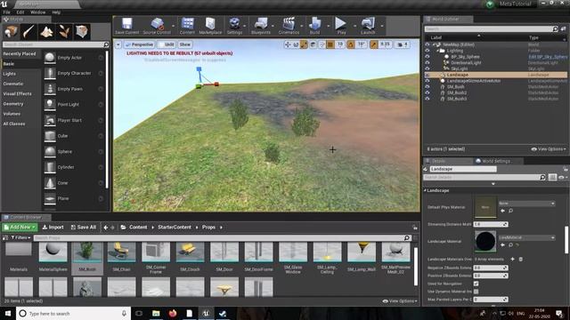Image resolution: width=570 pixels, height=320 pixels.
Task: Collapse the Lighting folder in World Outliner
Action: 438,51
